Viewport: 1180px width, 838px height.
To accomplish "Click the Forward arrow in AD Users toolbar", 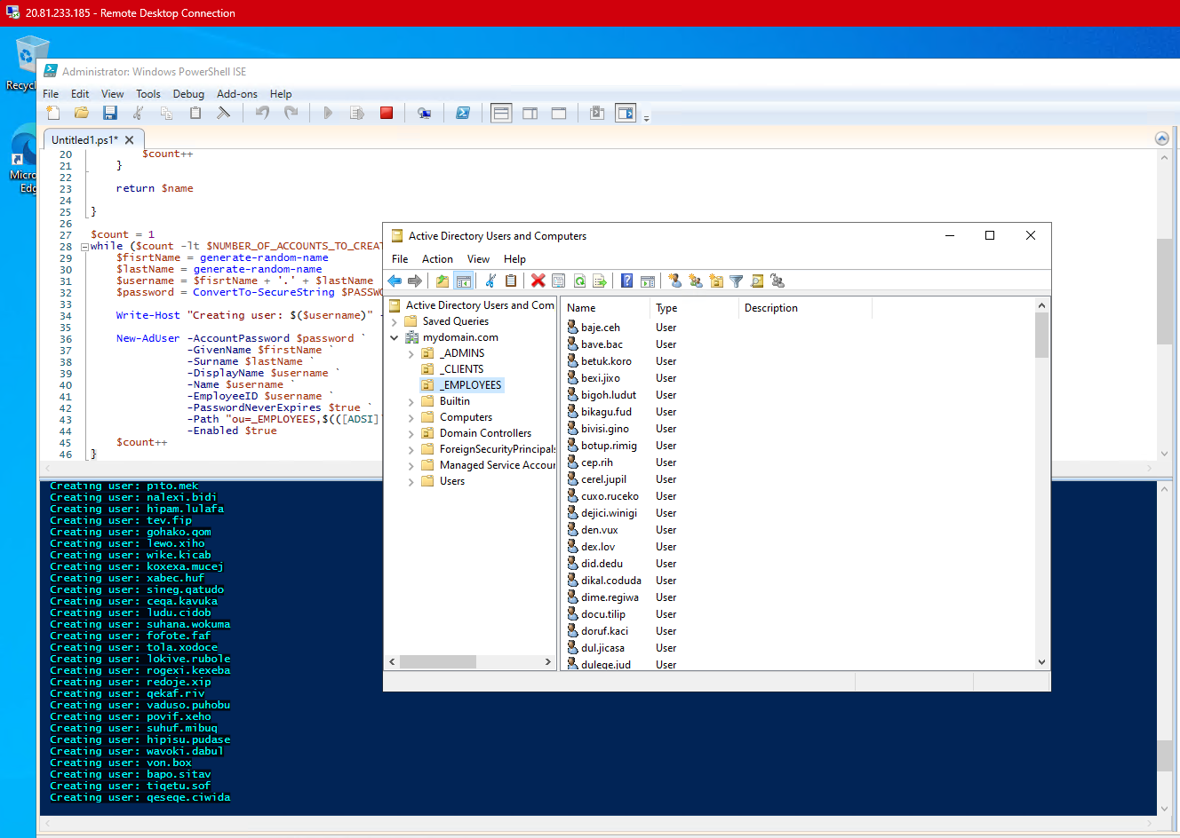I will click(x=414, y=281).
